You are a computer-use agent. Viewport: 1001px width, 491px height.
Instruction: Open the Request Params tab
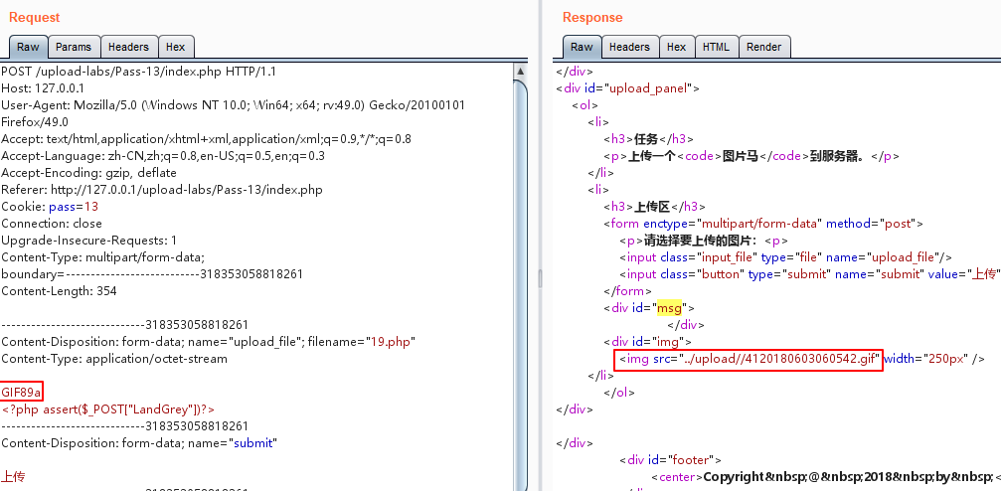click(74, 47)
